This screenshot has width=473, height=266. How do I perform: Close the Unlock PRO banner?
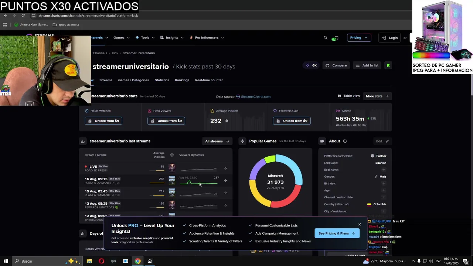(360, 224)
